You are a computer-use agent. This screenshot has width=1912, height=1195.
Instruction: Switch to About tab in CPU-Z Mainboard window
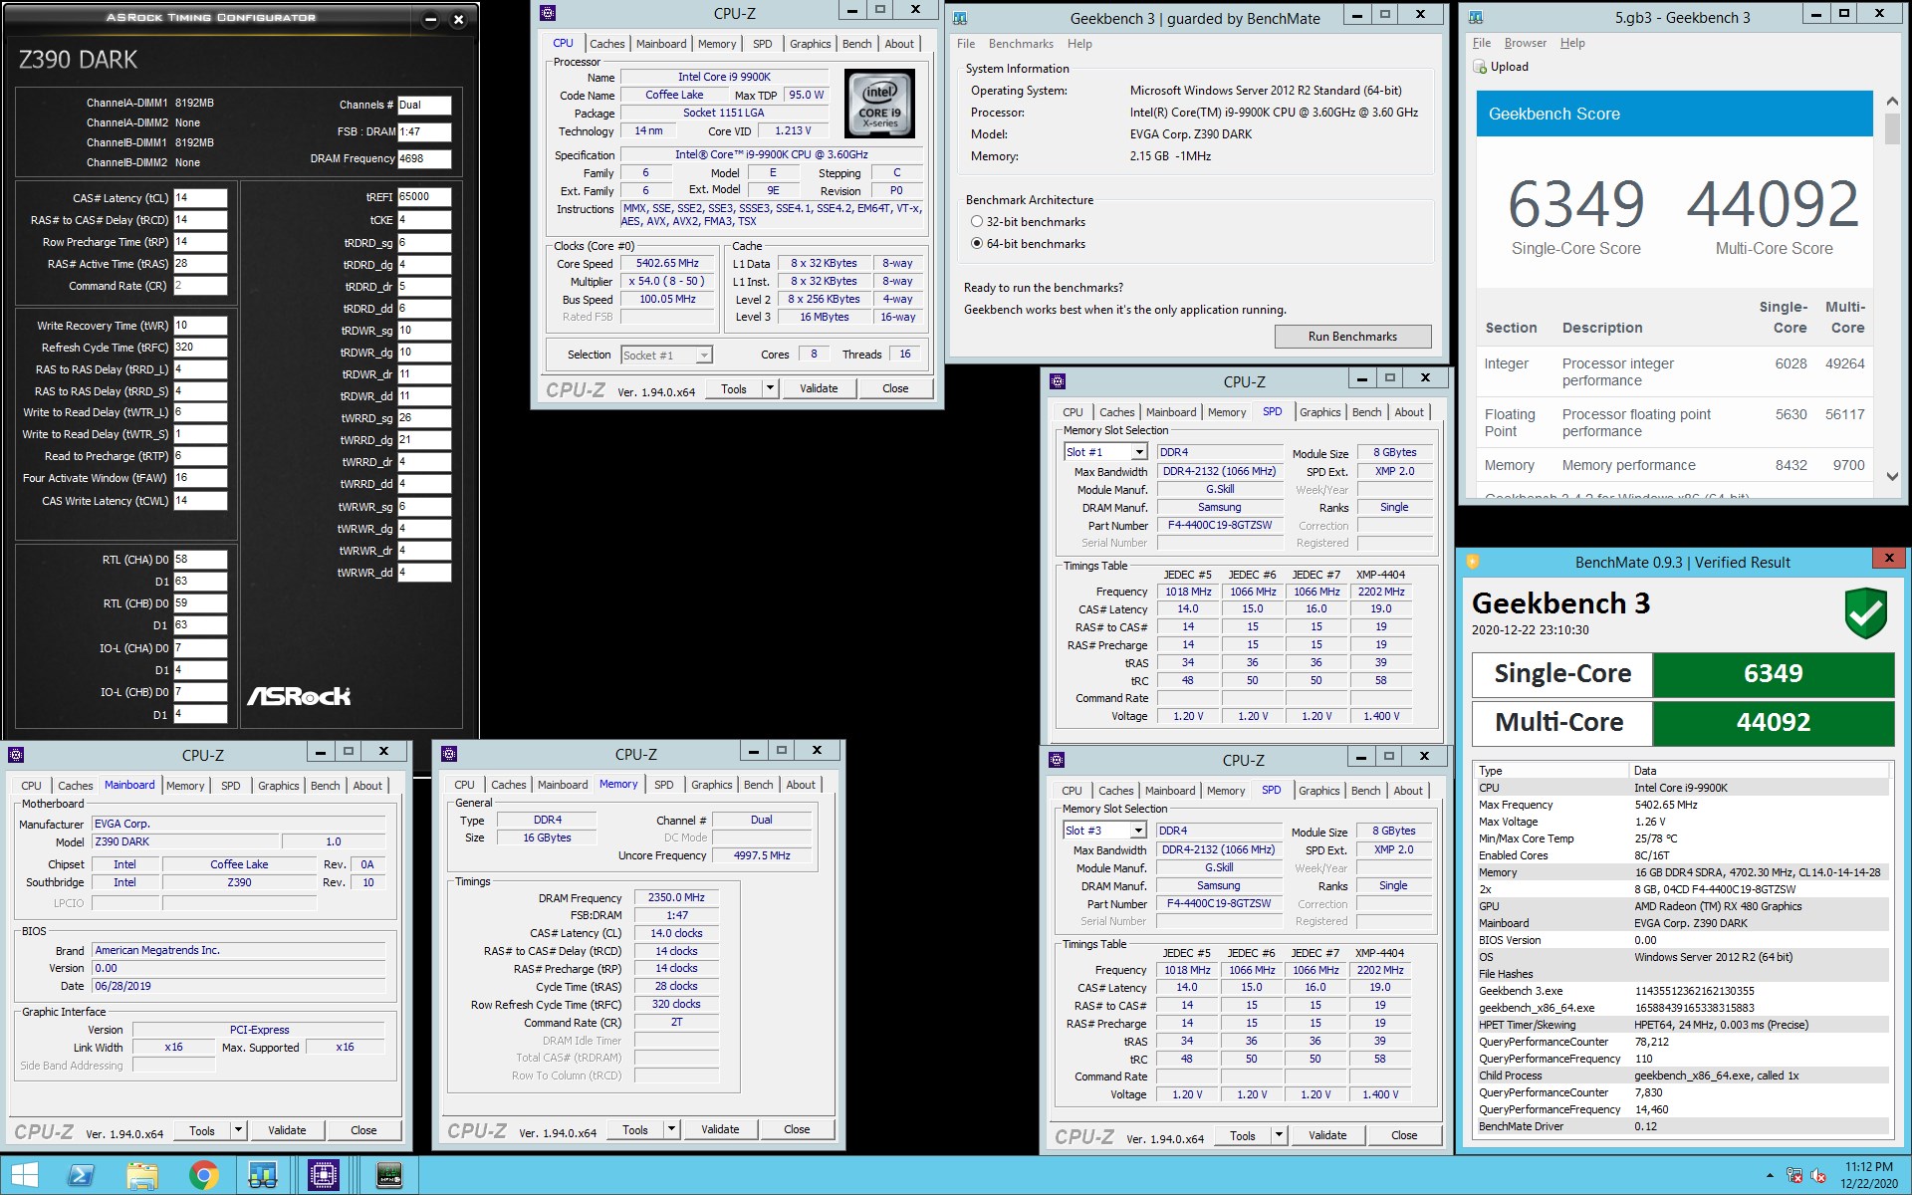pos(367,786)
